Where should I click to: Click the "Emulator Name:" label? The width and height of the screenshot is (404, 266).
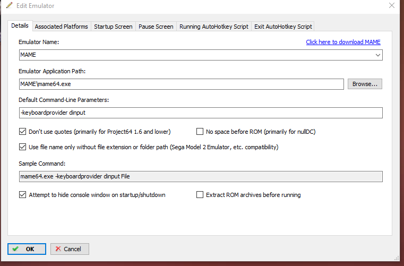tap(39, 42)
